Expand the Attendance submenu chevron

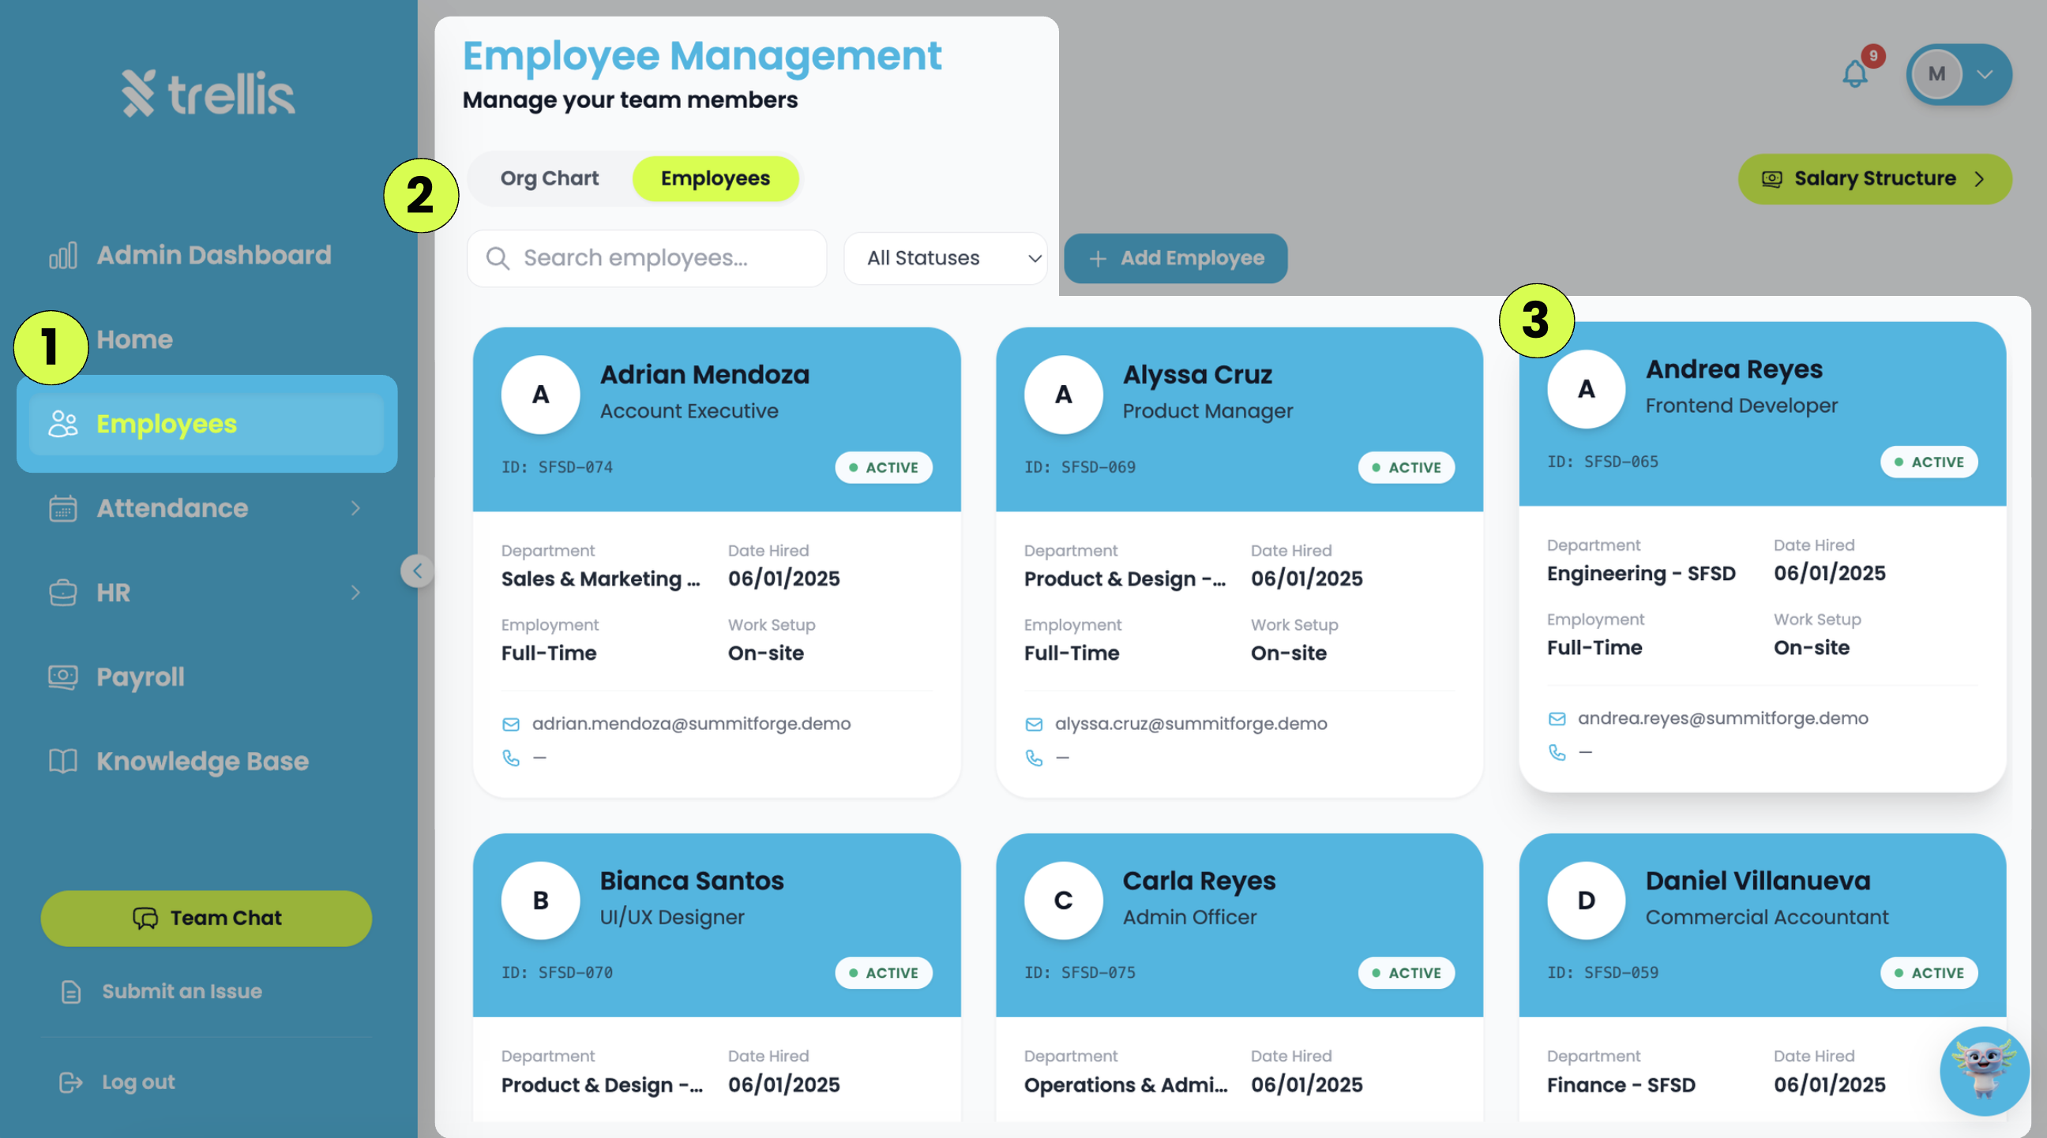355,508
